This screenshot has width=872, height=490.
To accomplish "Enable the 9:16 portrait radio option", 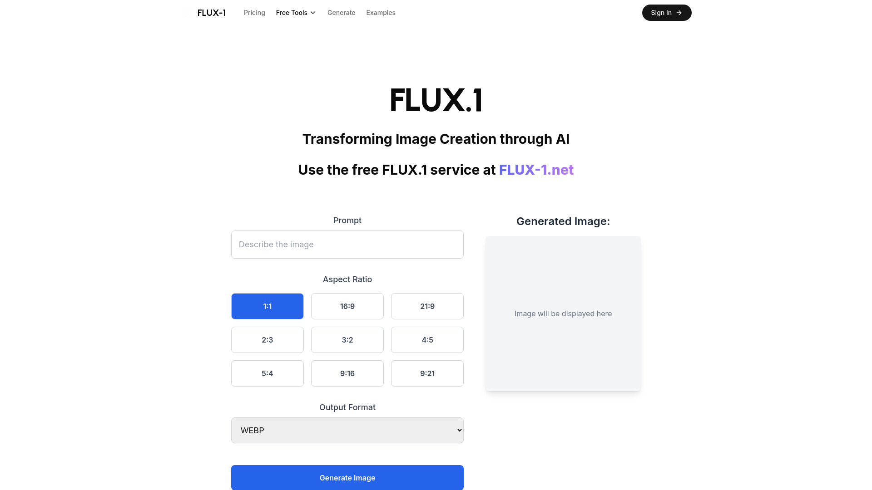I will coord(347,373).
